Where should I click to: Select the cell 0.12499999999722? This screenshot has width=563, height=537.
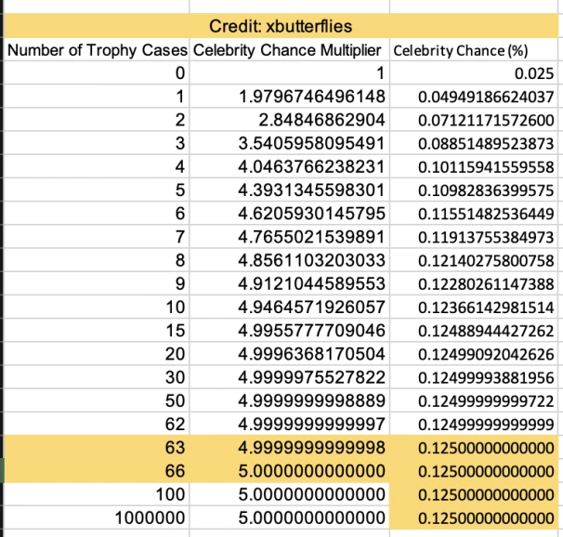tap(474, 400)
